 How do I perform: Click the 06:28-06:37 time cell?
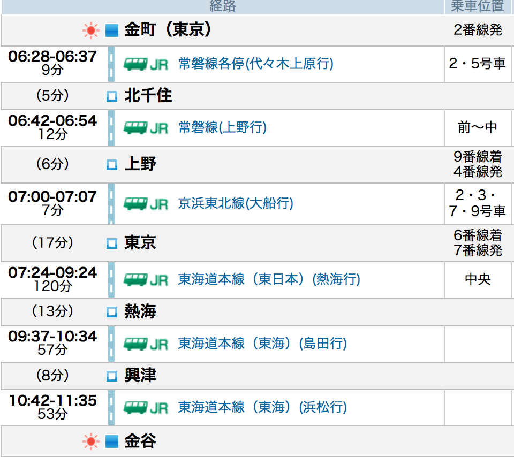pos(52,57)
